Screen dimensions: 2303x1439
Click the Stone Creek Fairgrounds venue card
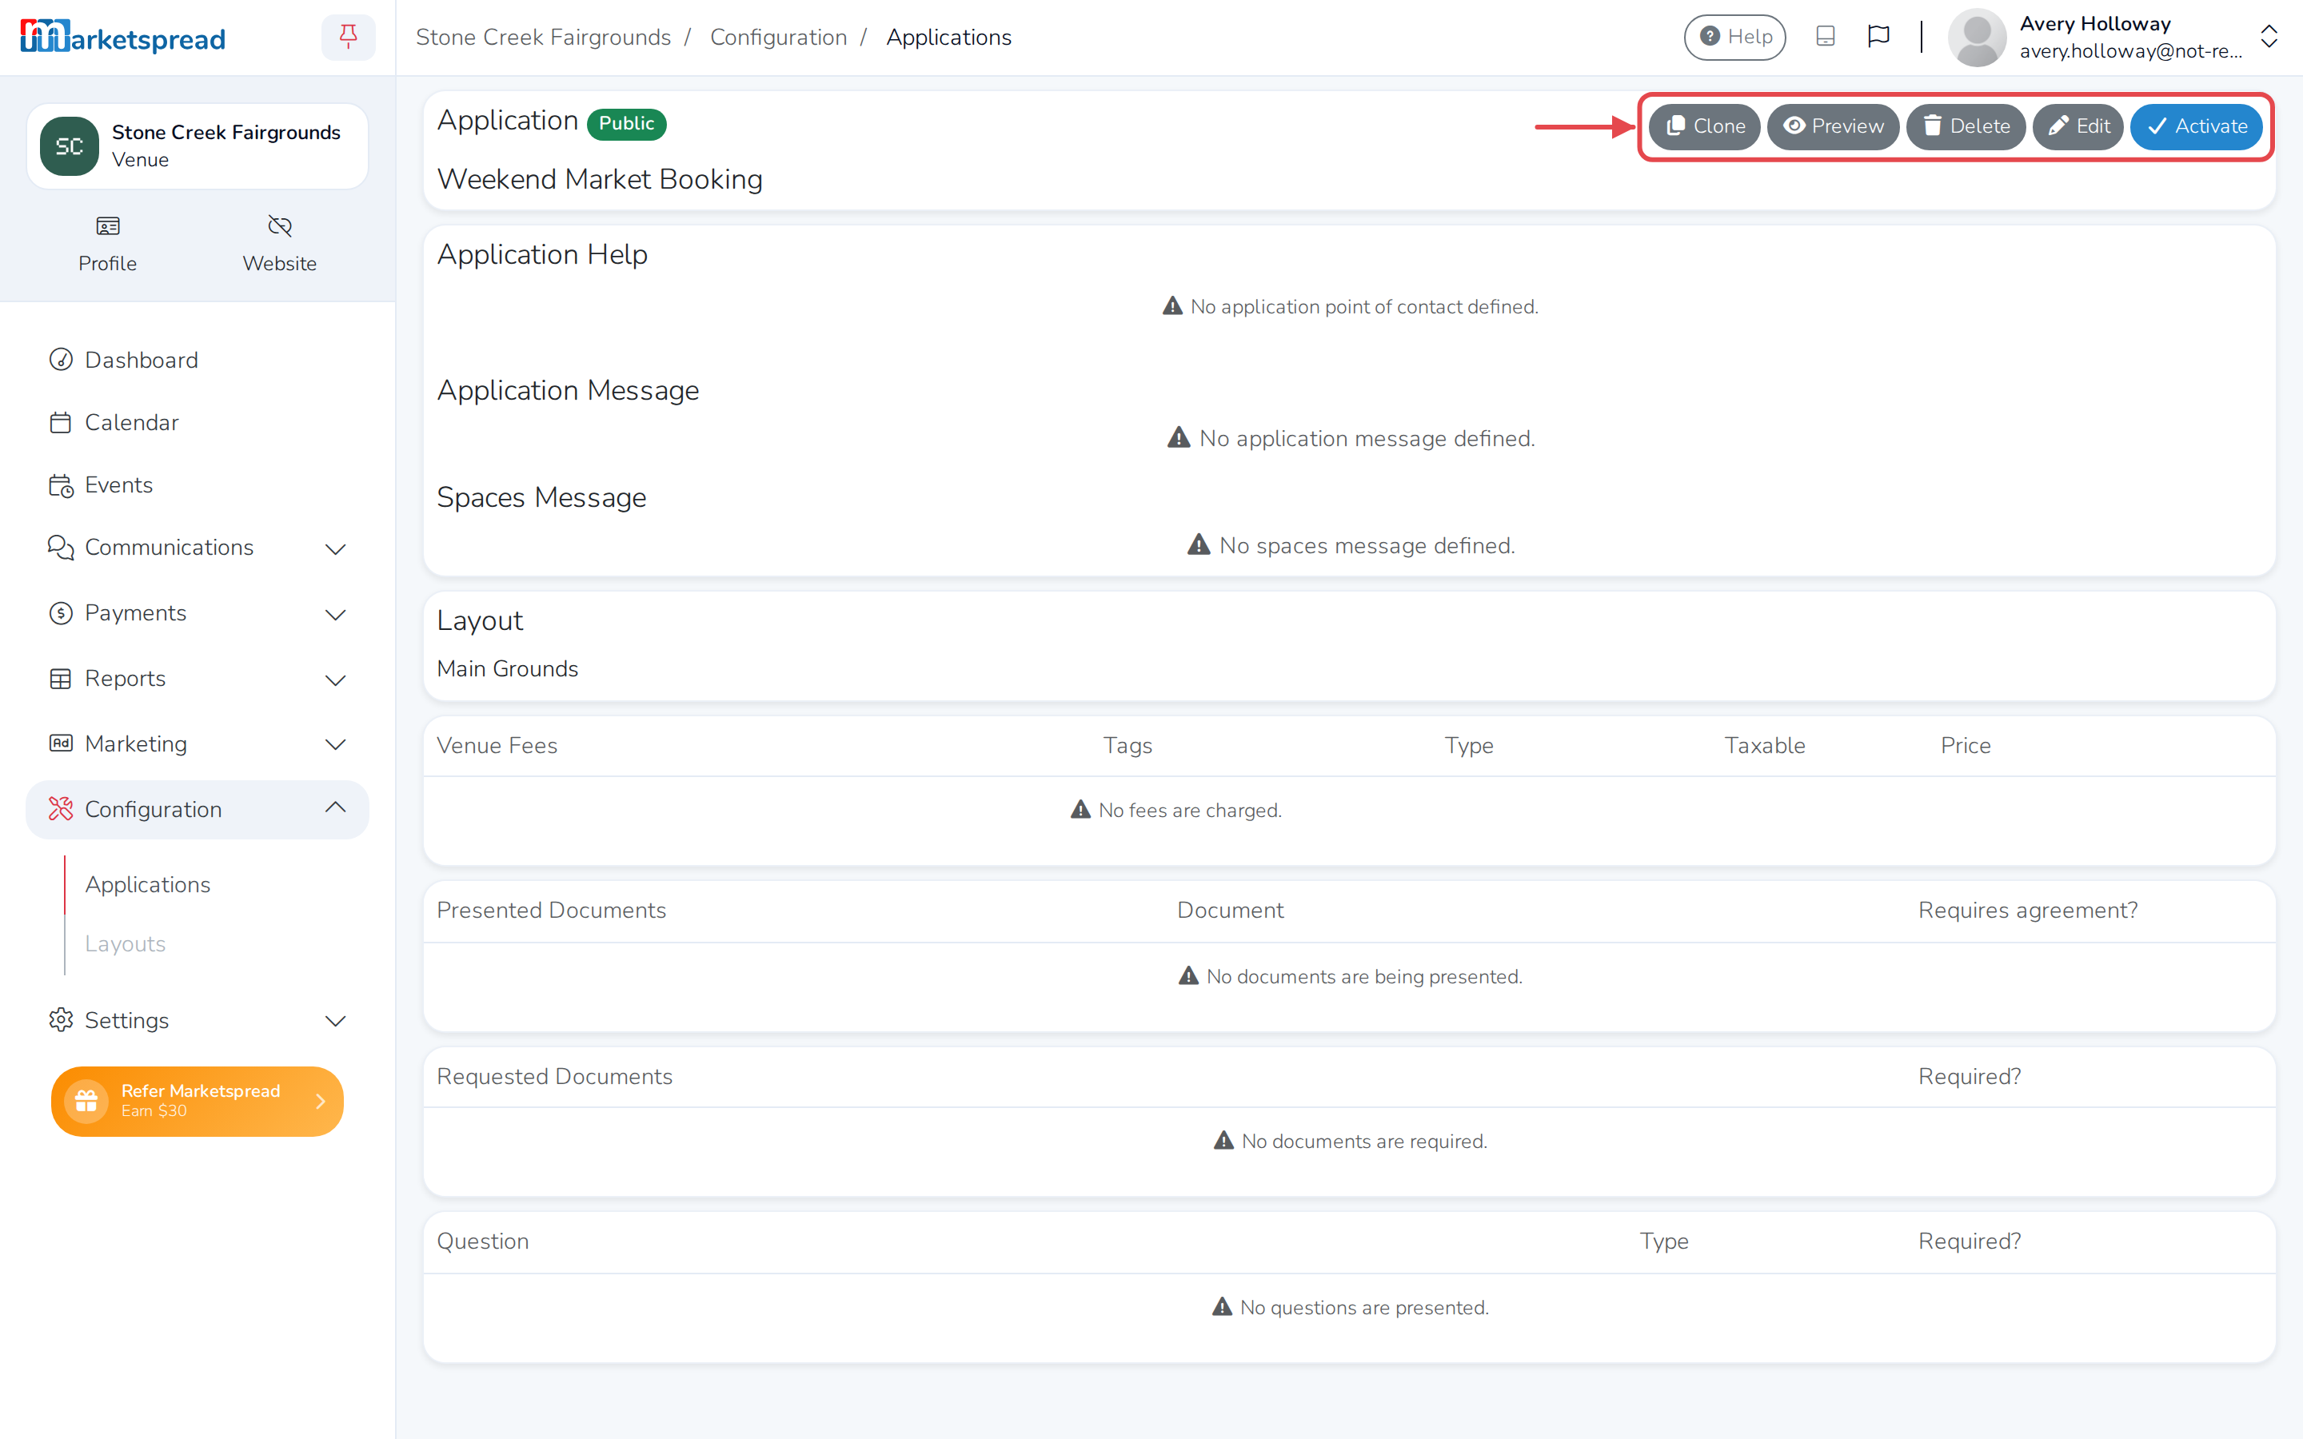197,146
